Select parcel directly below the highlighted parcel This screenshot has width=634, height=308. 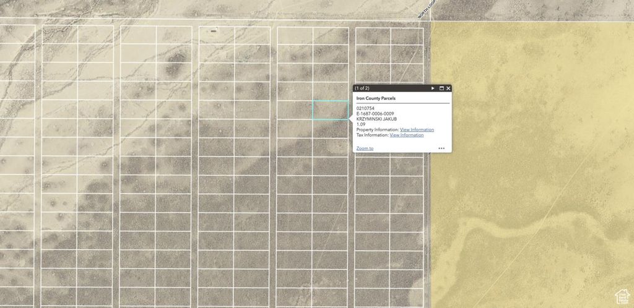coord(330,129)
